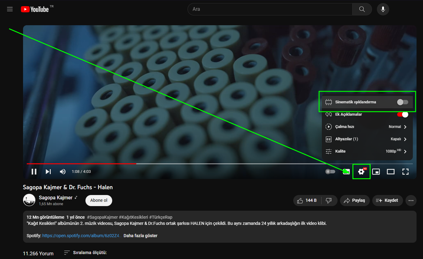Open Sagopa Kajmer channel avatar

tap(29, 200)
